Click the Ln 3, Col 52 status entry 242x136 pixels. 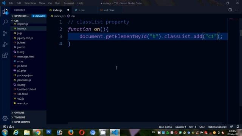click(166, 127)
